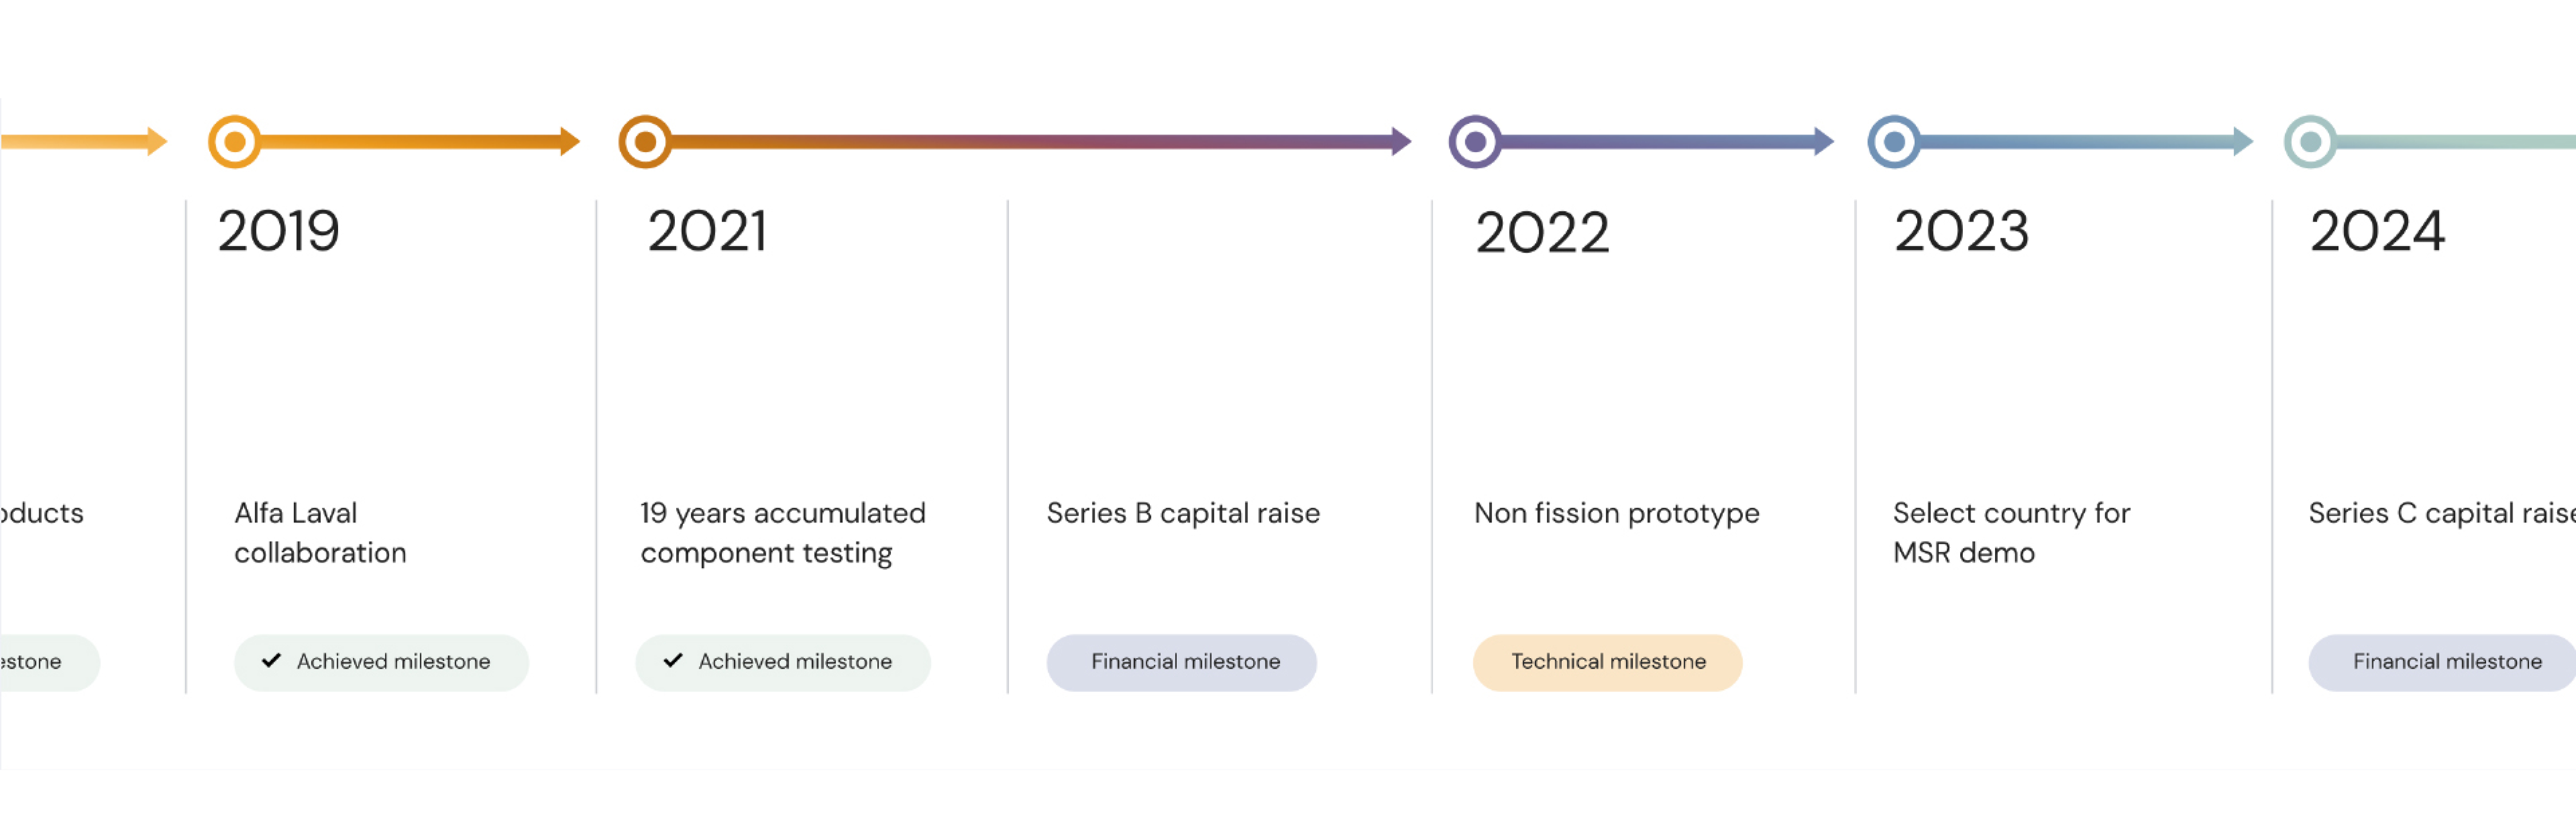Click the 2024 teal circle marker

point(2310,142)
